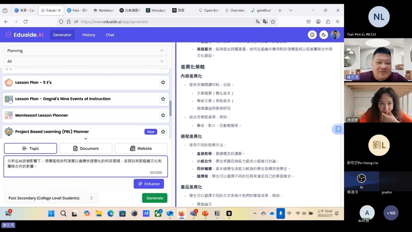412x232 pixels.
Task: Show the +168 more participants
Action: click(x=391, y=213)
